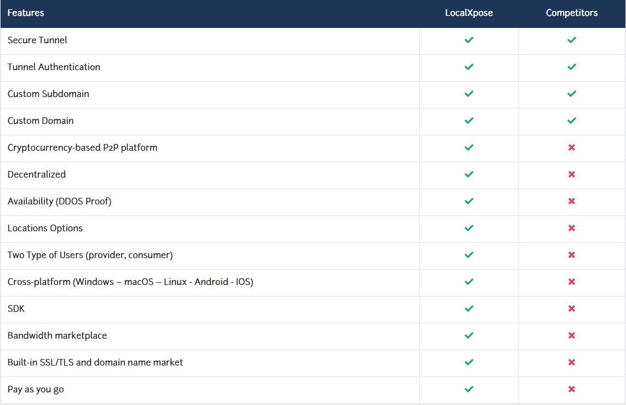The width and height of the screenshot is (626, 405).
Task: Click Competitors X for Cross-platform row
Action: tap(572, 282)
